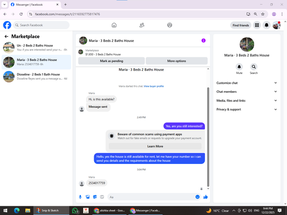Image resolution: width=287 pixels, height=215 pixels.
Task: Open File Explorer from the taskbar
Action: [x=28, y=210]
